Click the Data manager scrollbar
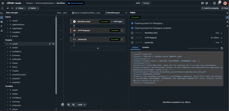 pos(56,55)
